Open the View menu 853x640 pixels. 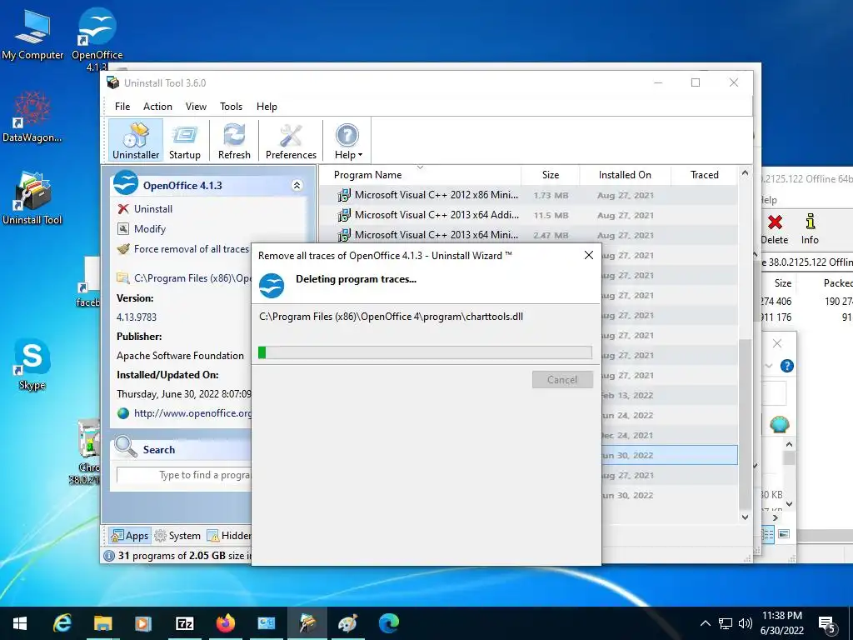(196, 107)
